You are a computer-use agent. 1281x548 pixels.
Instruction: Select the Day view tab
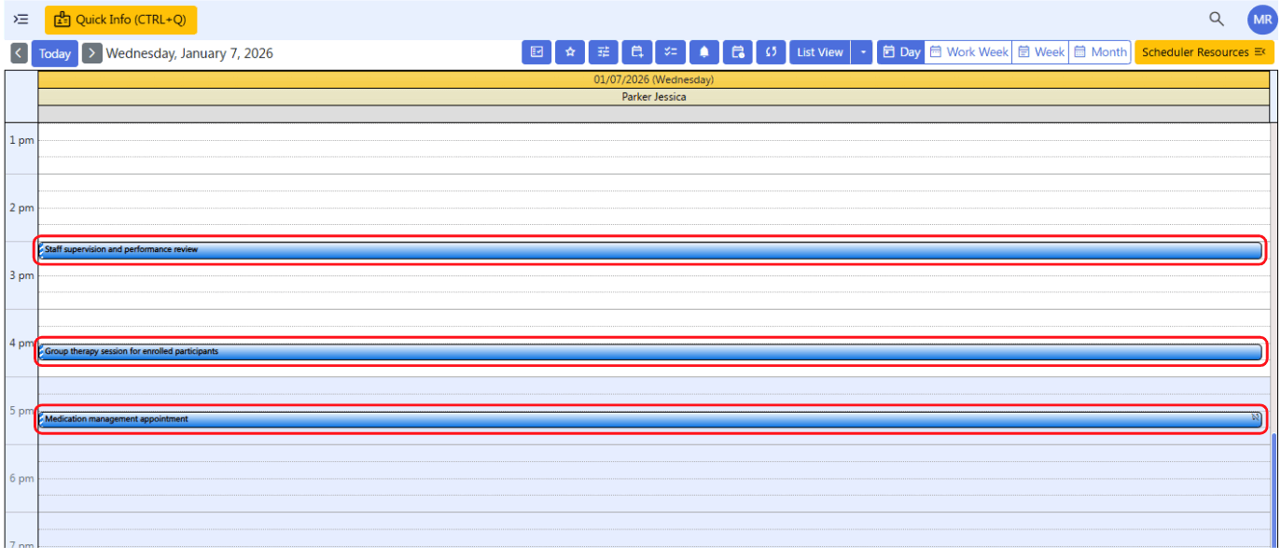tap(901, 52)
